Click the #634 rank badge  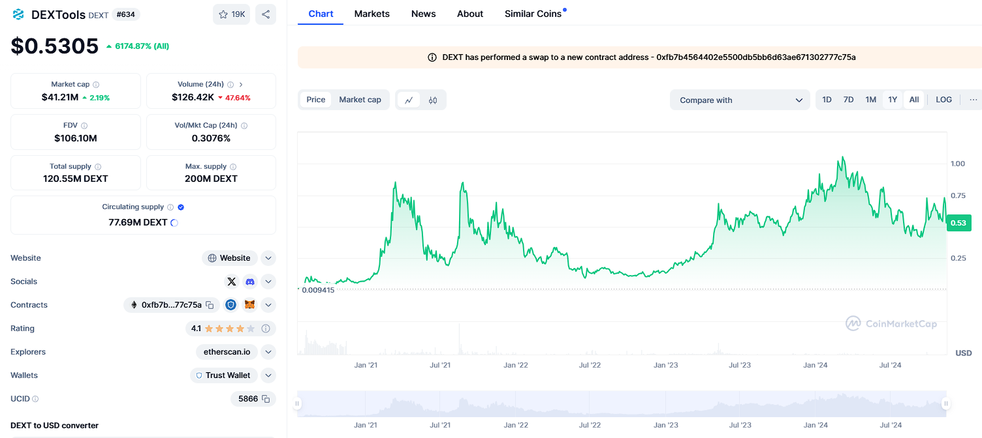(x=125, y=14)
